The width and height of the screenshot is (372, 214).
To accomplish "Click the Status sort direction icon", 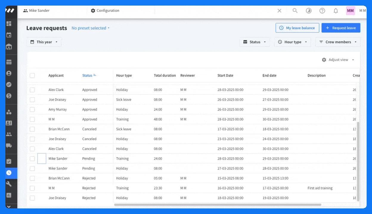I will point(95,75).
